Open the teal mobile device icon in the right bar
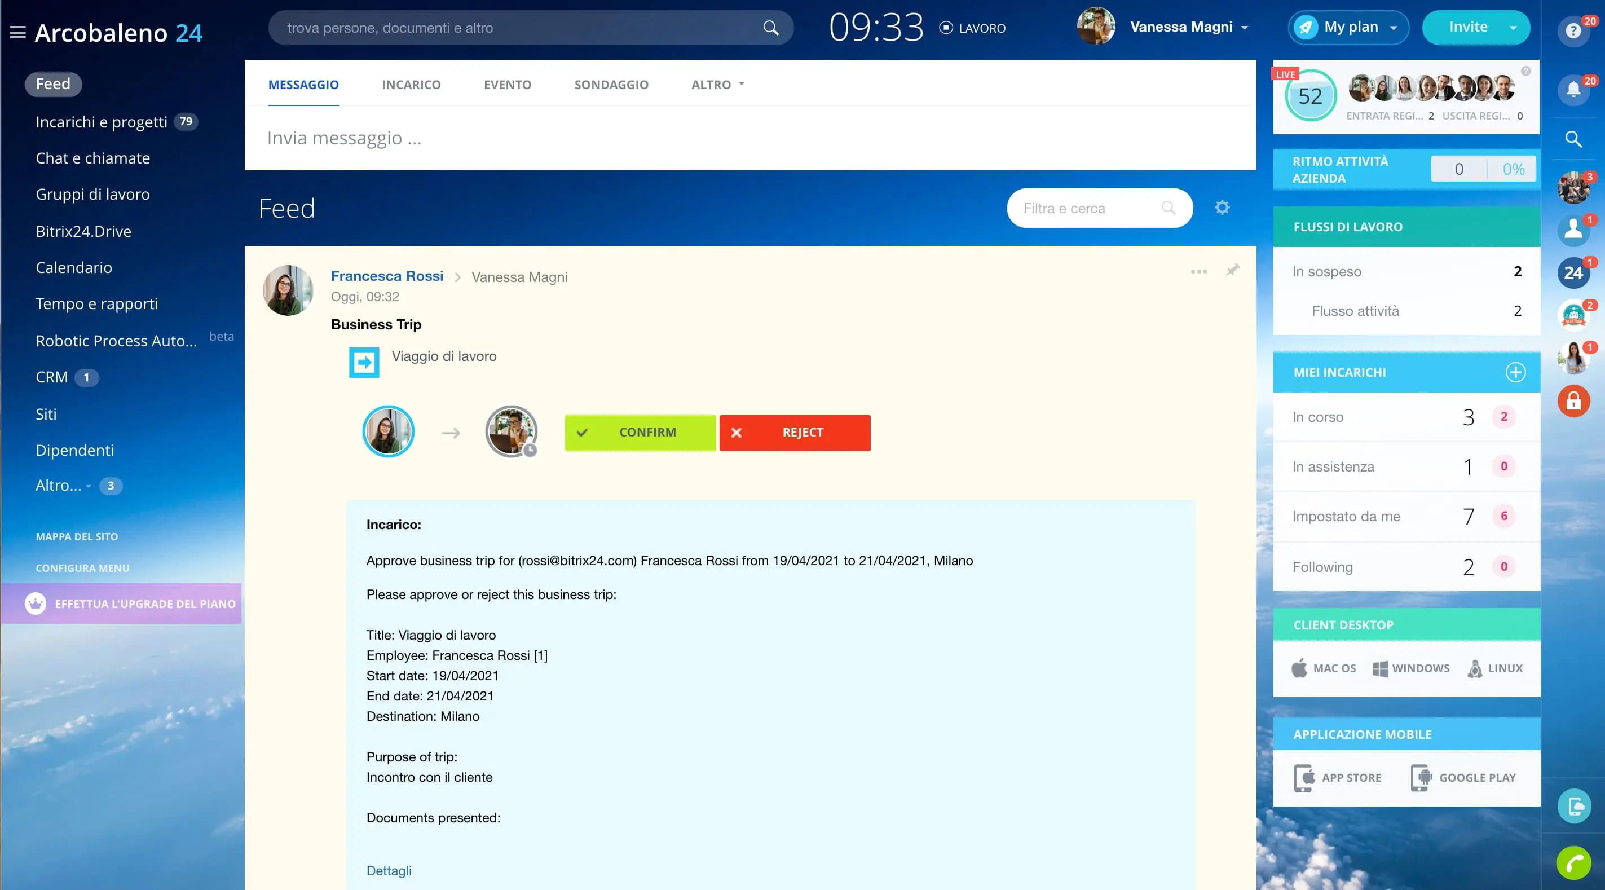The width and height of the screenshot is (1605, 890). coord(1573,806)
